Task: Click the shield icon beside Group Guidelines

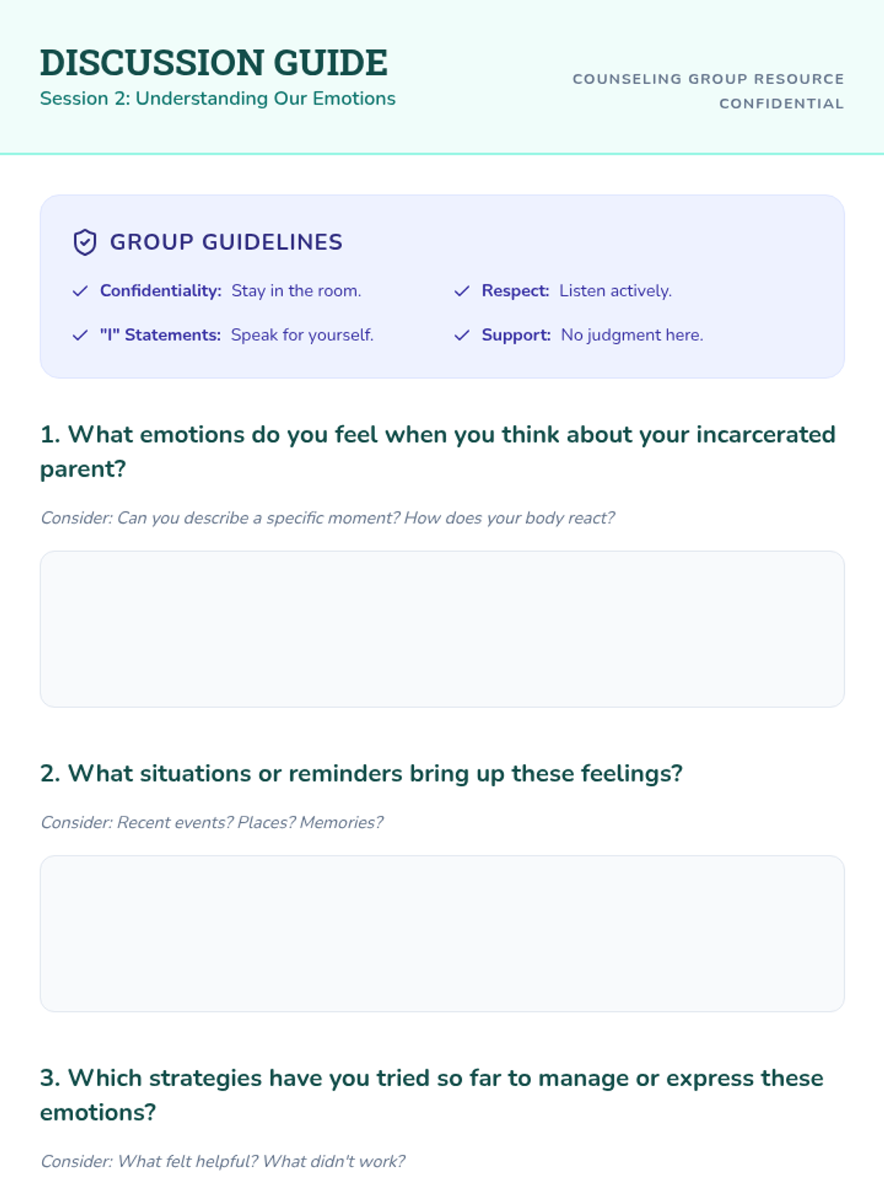Action: 85,242
